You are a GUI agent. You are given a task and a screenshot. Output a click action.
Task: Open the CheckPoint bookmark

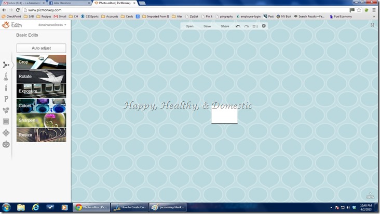[x=11, y=17]
